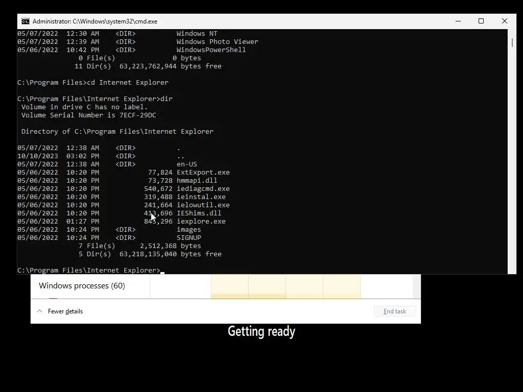Click the cmd.exe icon in the title bar
The height and width of the screenshot is (392, 523).
(26, 21)
